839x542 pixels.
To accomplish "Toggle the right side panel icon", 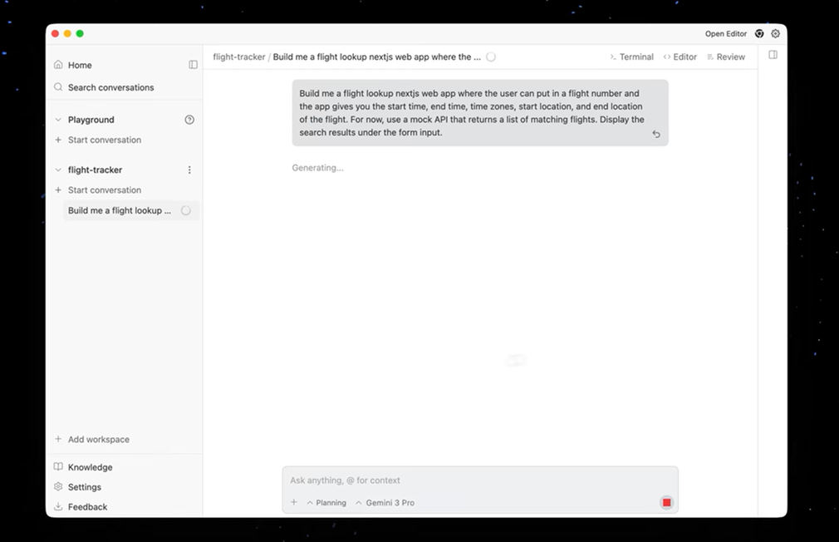I will pos(773,55).
